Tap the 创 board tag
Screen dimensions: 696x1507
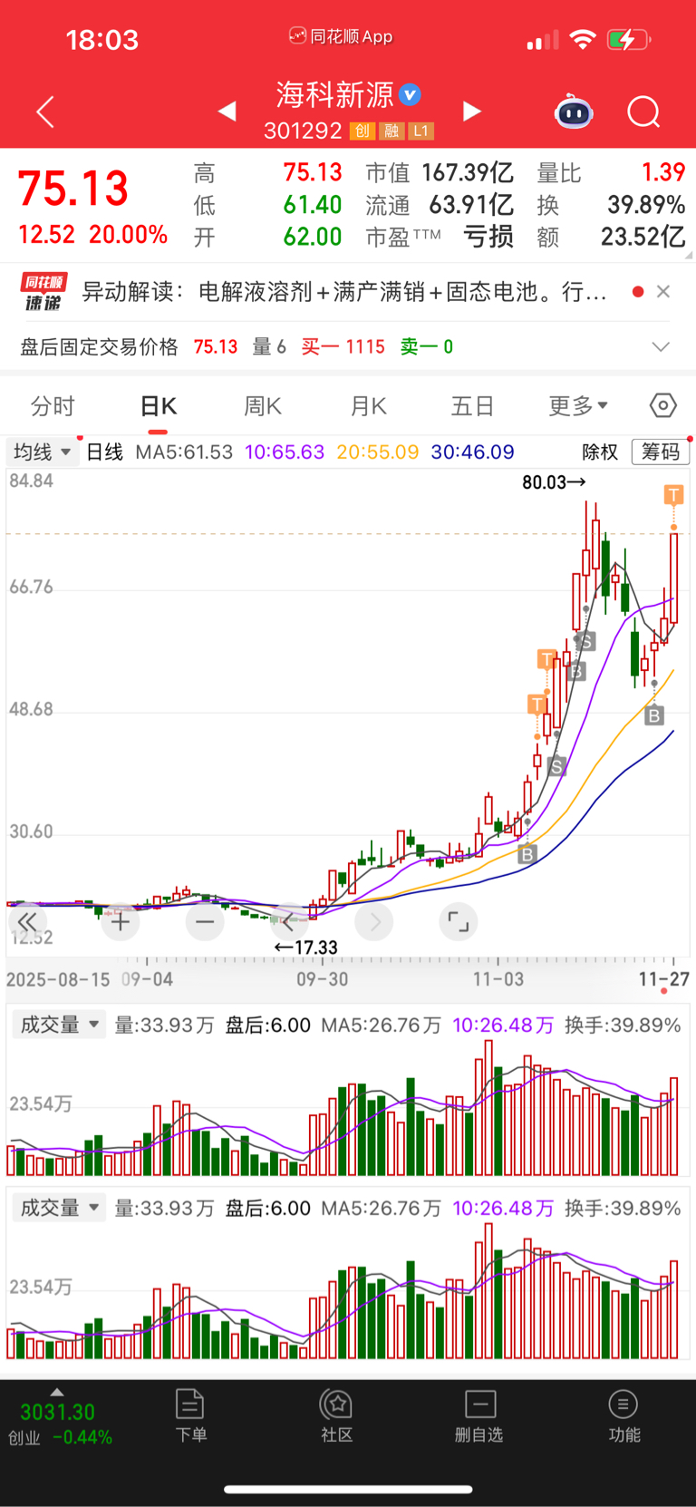click(x=362, y=131)
